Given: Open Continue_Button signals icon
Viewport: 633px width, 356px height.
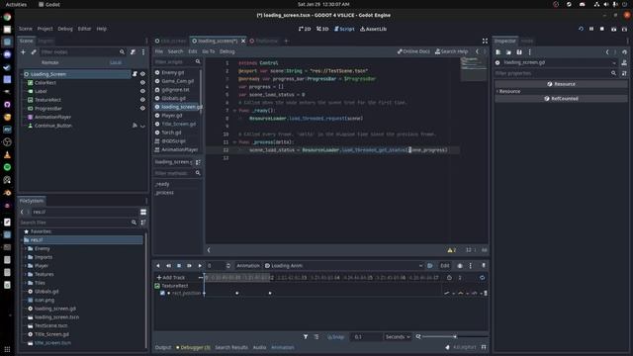Looking at the screenshot, I should click(x=135, y=126).
